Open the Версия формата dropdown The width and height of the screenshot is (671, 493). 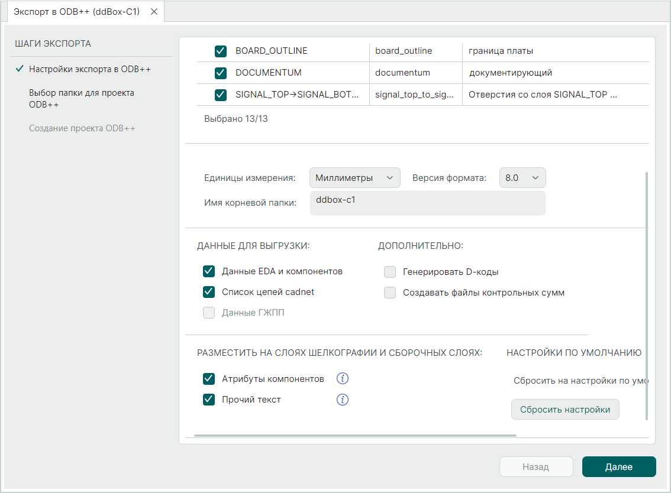pyautogui.click(x=522, y=178)
